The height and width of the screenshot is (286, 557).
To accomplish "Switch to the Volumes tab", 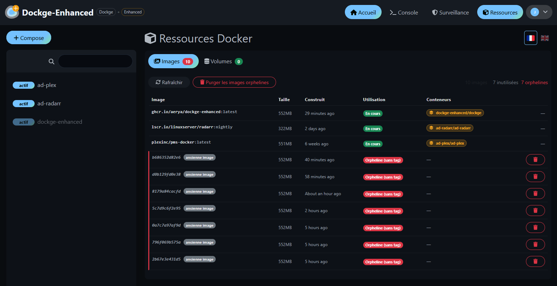I will tap(223, 62).
